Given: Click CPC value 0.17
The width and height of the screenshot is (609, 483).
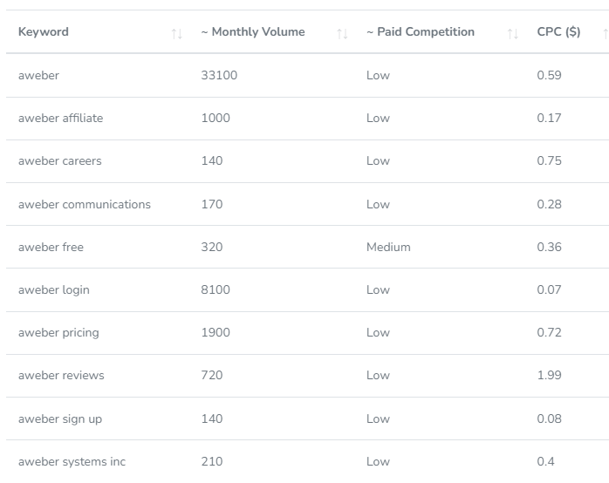Looking at the screenshot, I should click(x=549, y=118).
